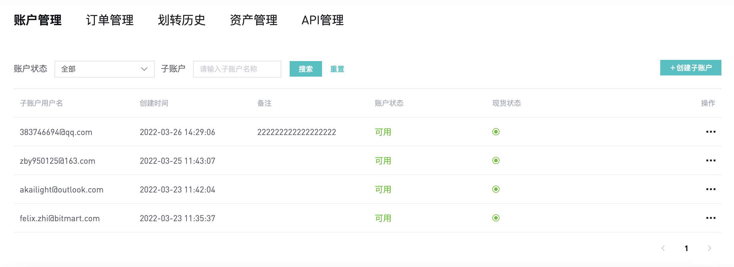Toggle spot status for akailight@outlook.com
The width and height of the screenshot is (734, 267).
(496, 189)
